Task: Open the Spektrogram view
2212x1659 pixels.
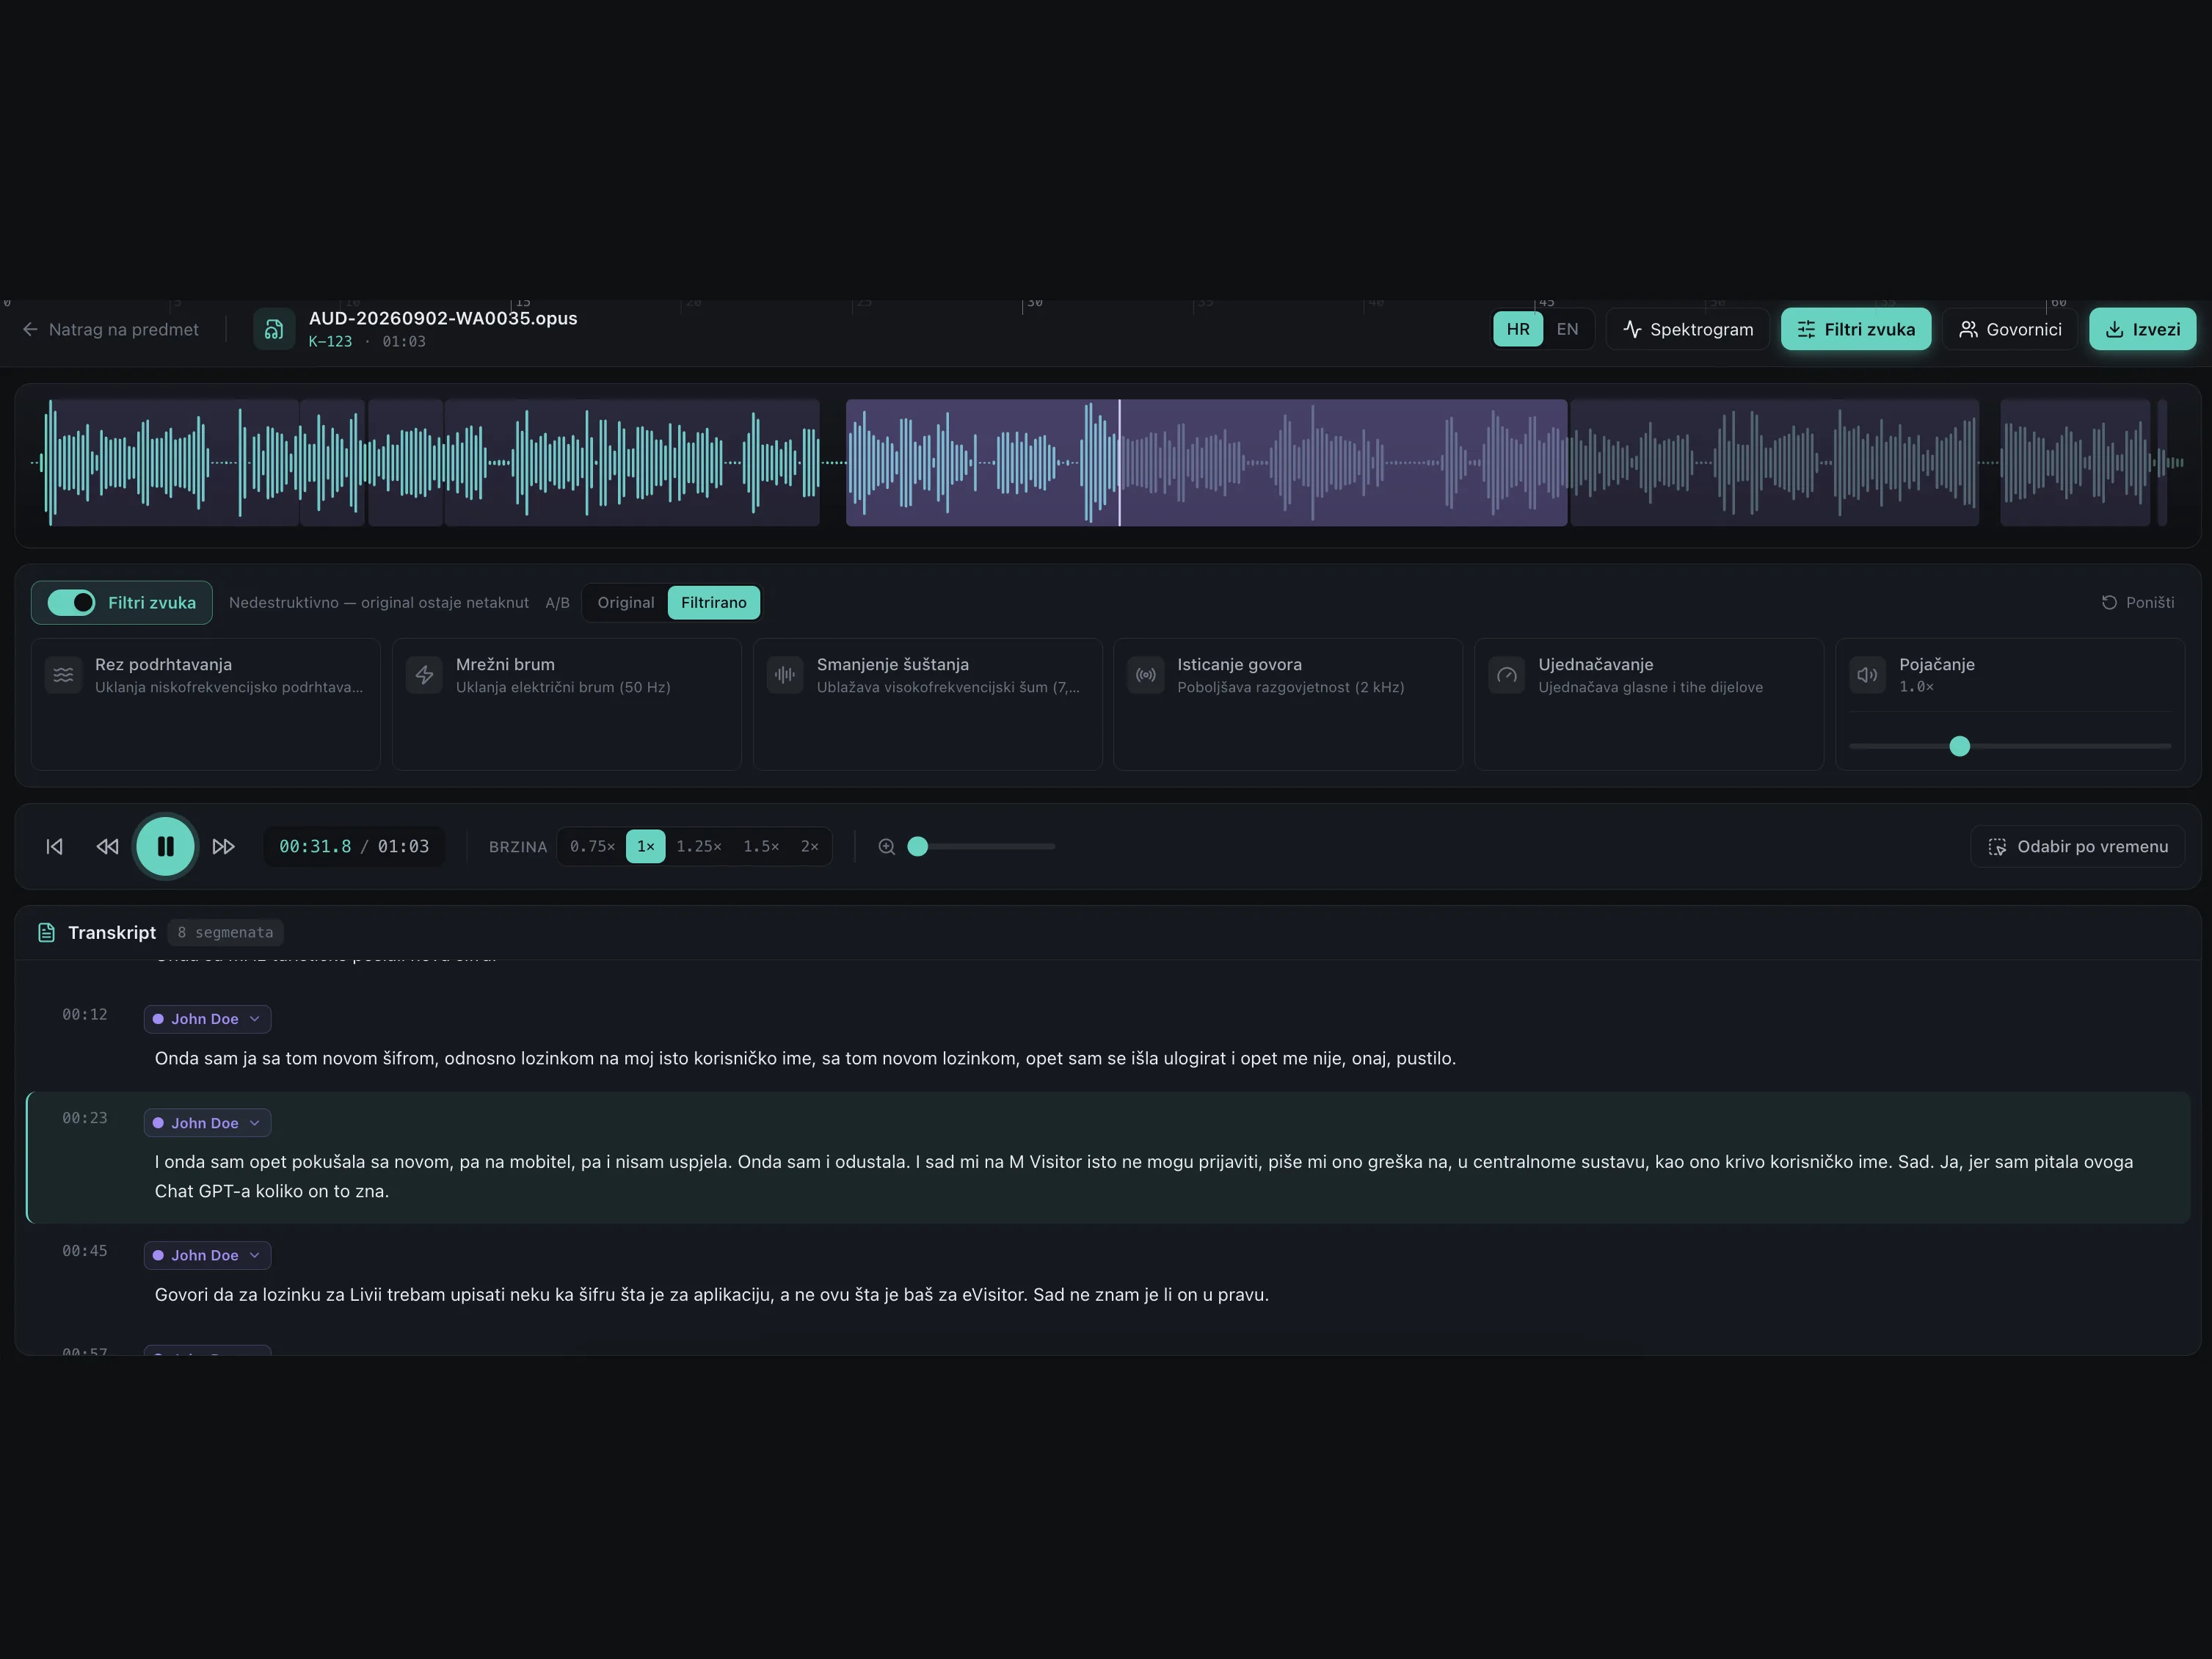Action: coord(1687,329)
